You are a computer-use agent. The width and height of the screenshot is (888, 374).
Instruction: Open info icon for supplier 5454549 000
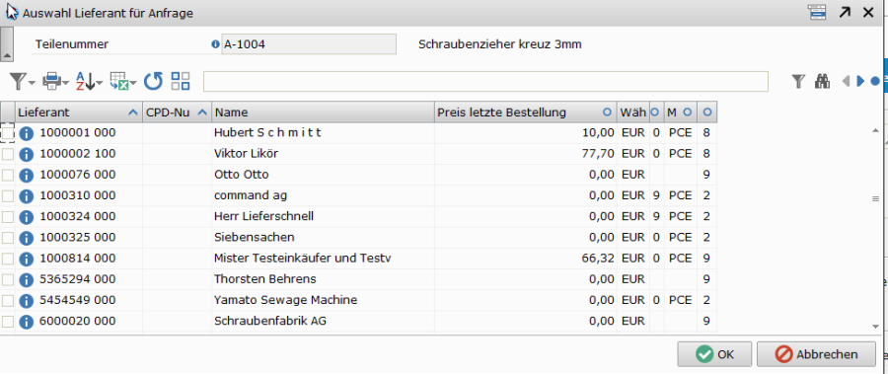[26, 301]
